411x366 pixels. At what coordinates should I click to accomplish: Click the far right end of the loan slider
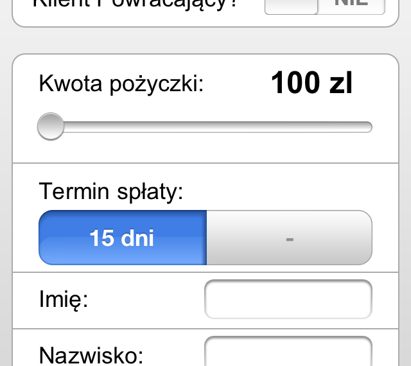[x=367, y=127]
